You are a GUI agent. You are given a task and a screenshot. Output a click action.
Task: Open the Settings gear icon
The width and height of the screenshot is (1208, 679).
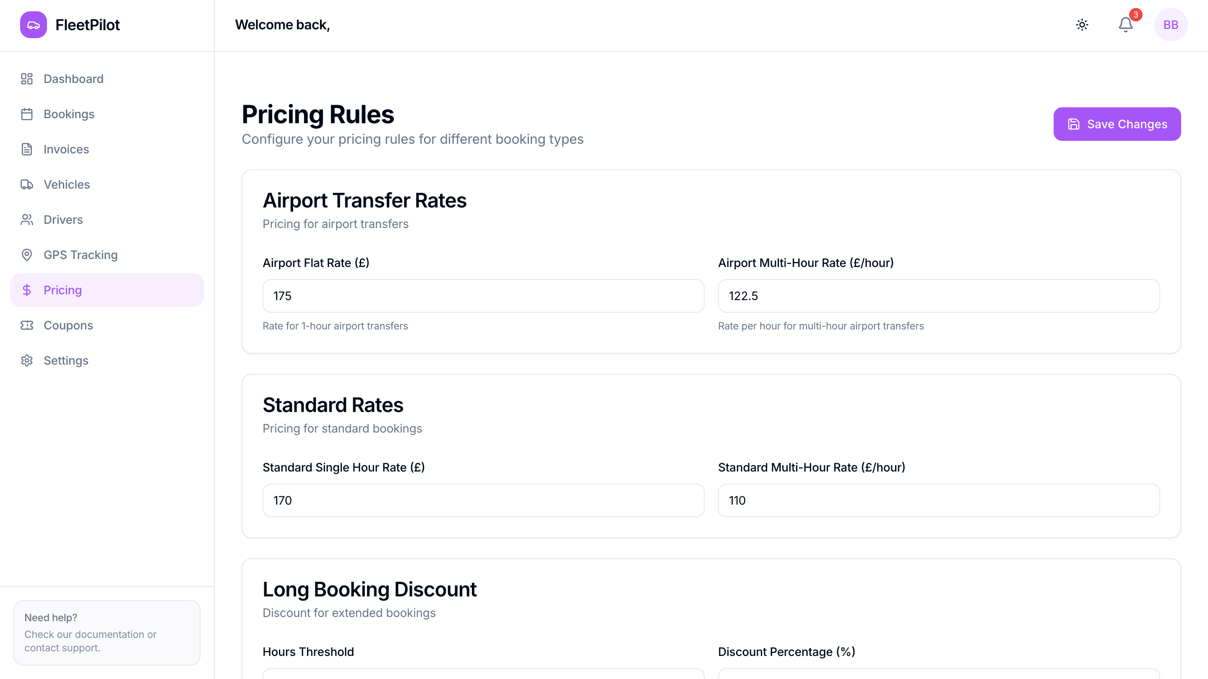27,360
